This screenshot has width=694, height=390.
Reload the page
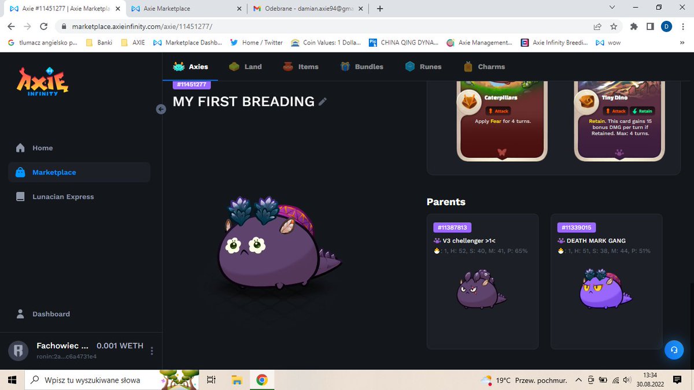click(x=44, y=27)
